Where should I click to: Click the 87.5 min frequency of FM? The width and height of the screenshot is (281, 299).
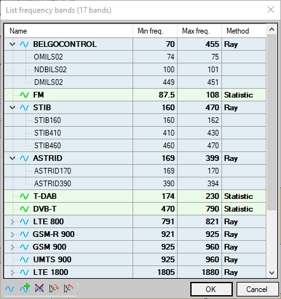167,95
